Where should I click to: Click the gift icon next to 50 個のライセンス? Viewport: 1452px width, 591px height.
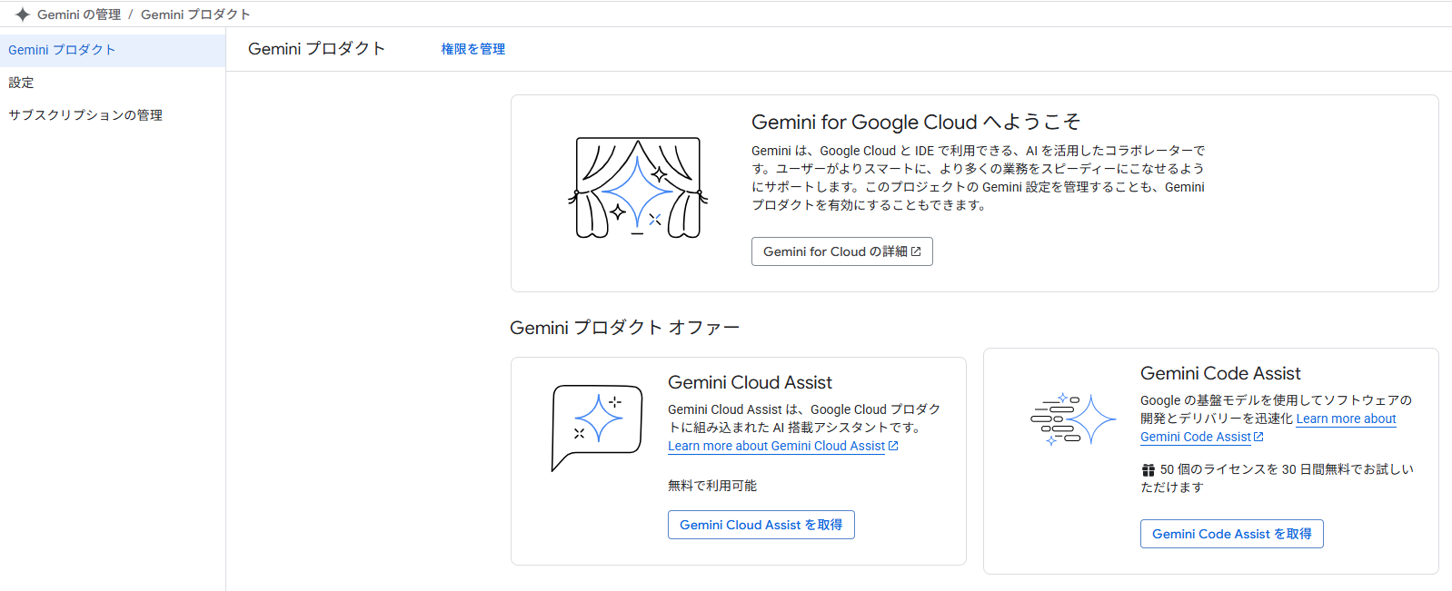click(1149, 470)
